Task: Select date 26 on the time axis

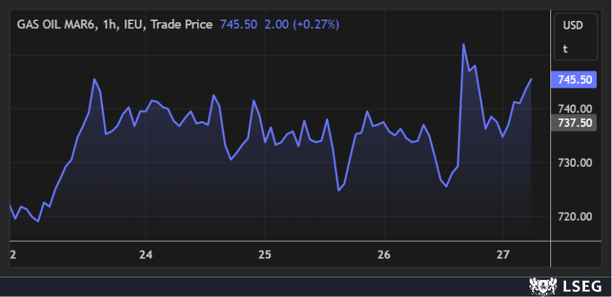Action: (384, 254)
